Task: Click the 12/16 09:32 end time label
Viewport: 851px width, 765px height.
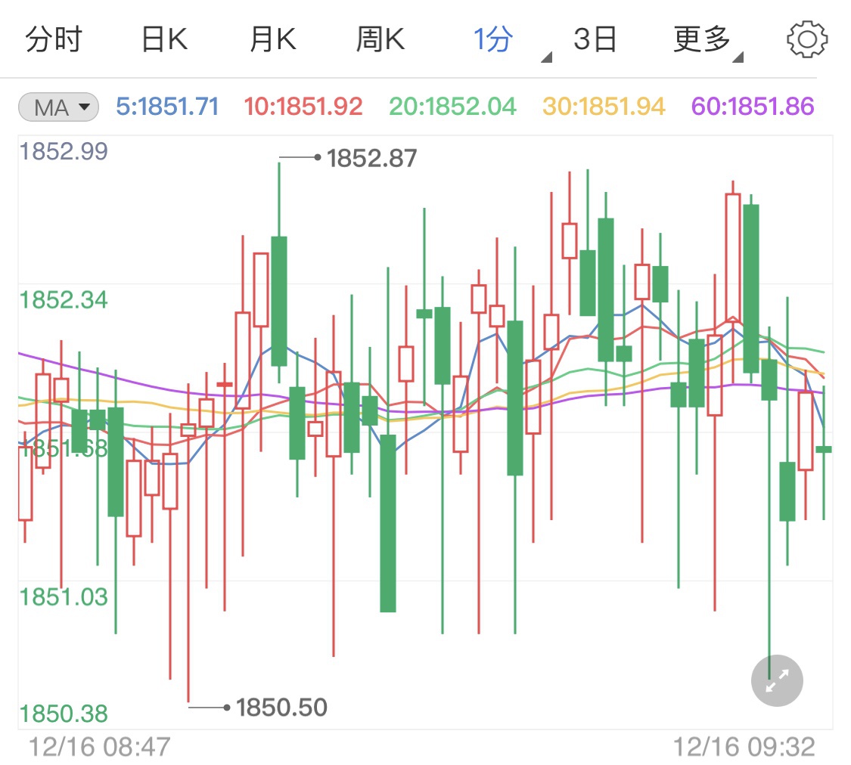Action: [744, 747]
